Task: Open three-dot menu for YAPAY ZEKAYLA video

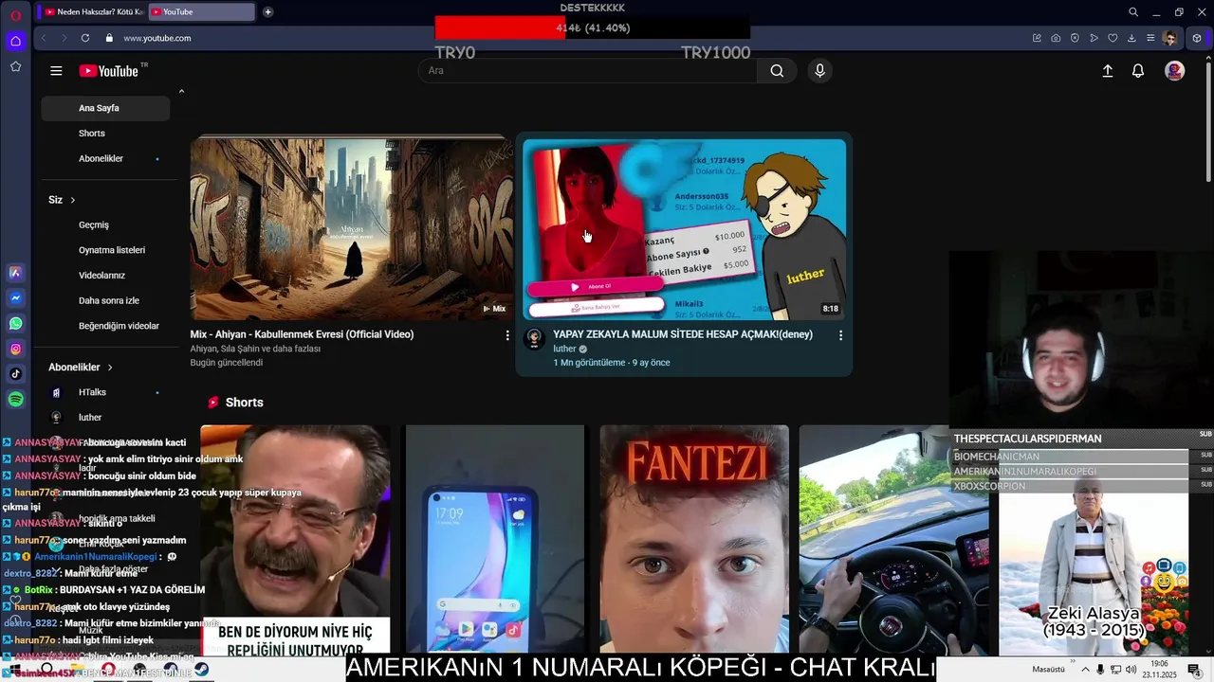Action: (840, 335)
